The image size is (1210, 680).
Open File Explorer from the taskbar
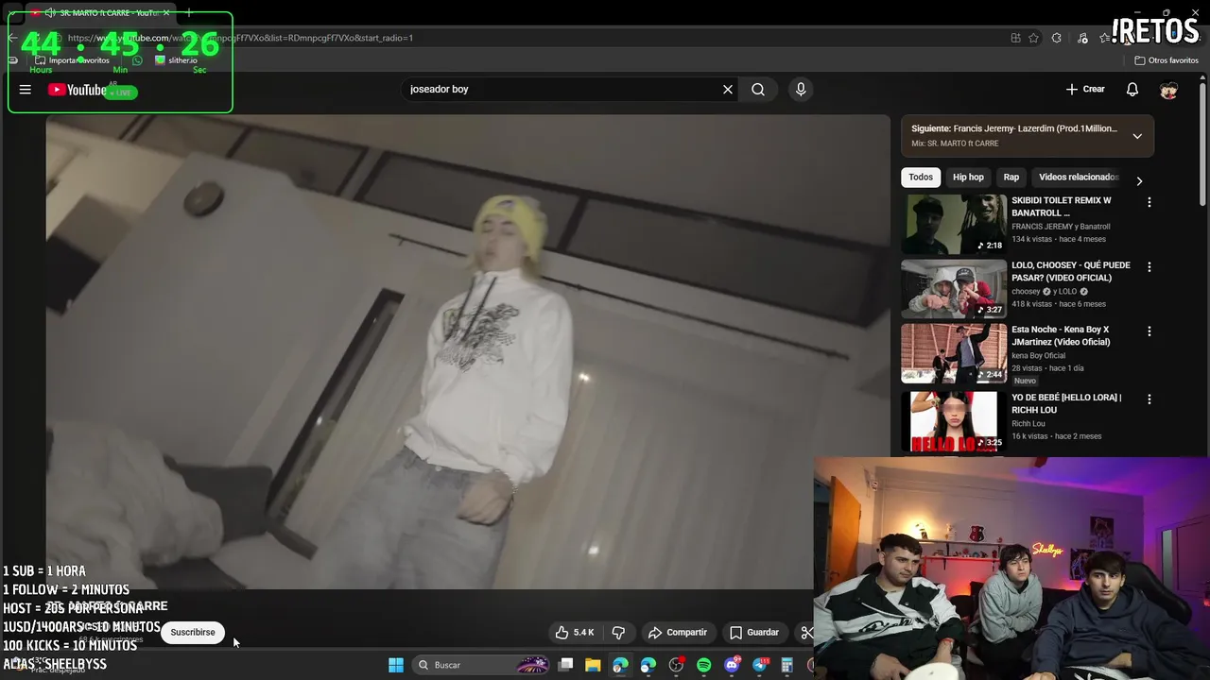593,665
